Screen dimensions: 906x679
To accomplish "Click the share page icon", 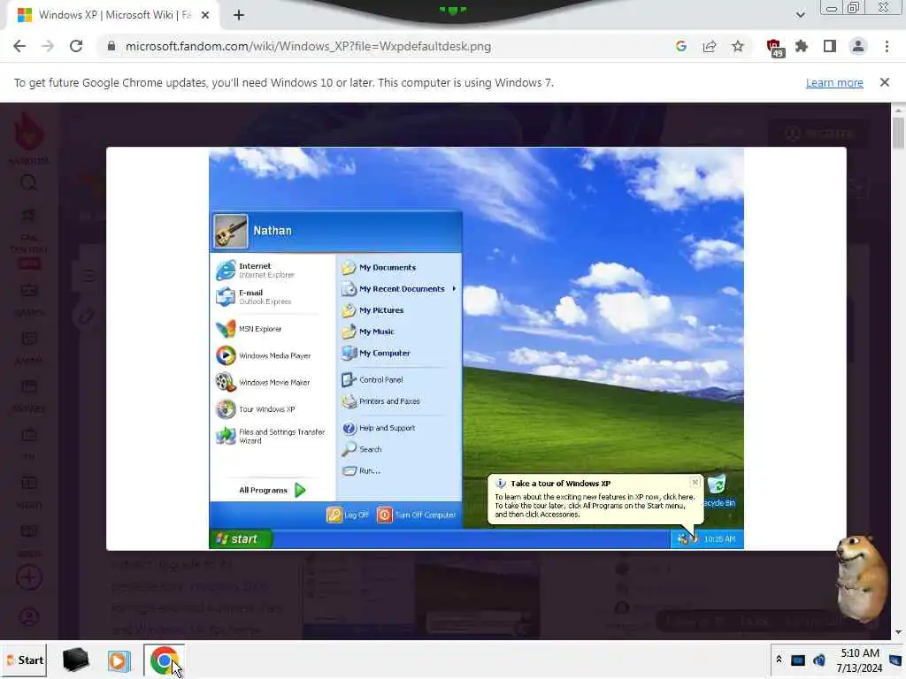I will tap(710, 46).
